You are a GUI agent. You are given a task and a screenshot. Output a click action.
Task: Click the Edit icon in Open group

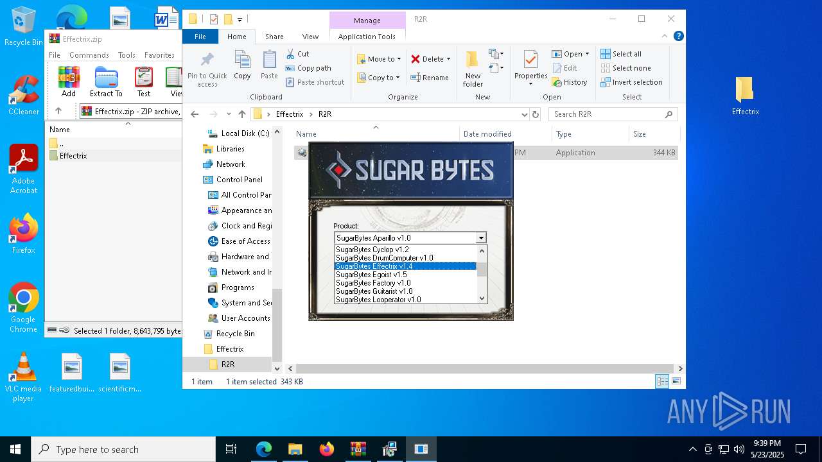point(557,68)
